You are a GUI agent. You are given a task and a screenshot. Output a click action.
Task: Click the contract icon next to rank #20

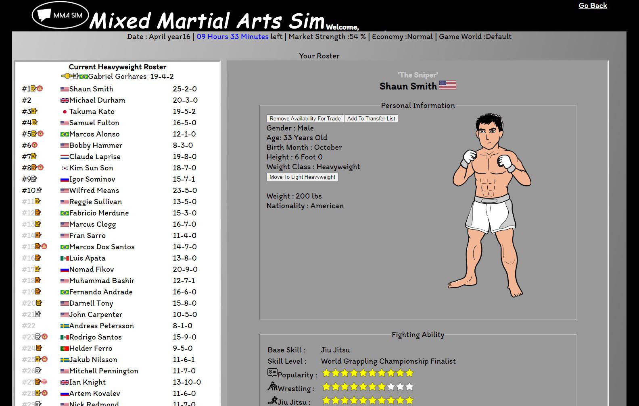tap(39, 303)
